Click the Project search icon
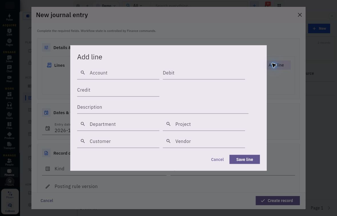This screenshot has width=337, height=216. tap(168, 124)
